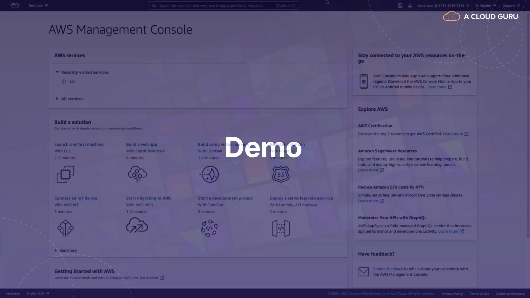This screenshot has width=530, height=298.
Task: Expand See more solutions
Action: [x=68, y=251]
